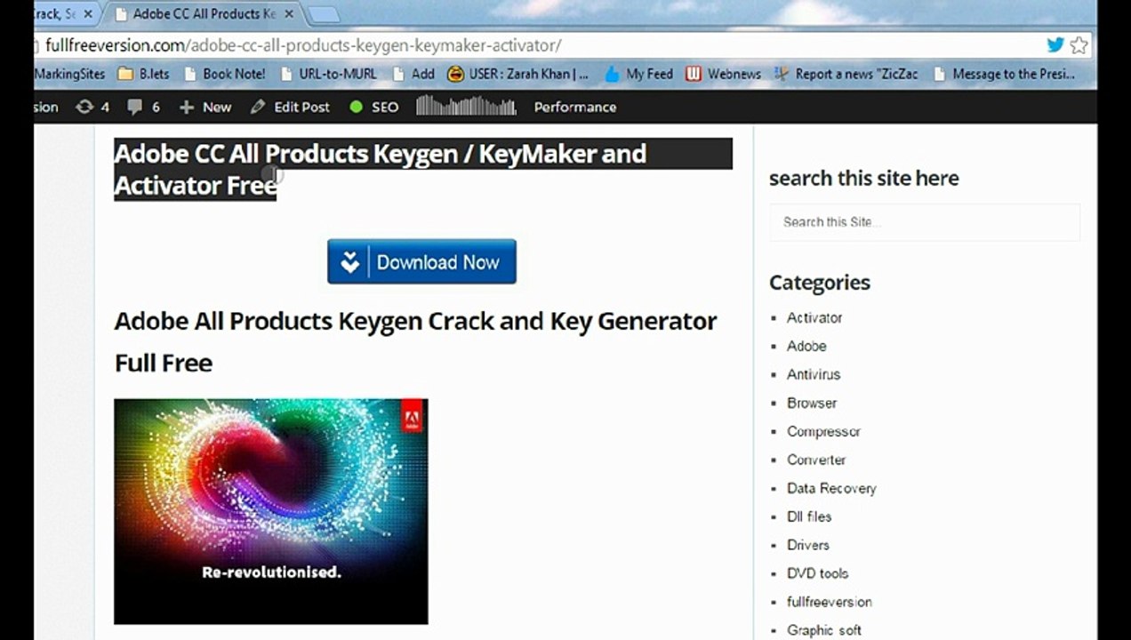
Task: Open the Webnews bookmark
Action: click(x=724, y=74)
